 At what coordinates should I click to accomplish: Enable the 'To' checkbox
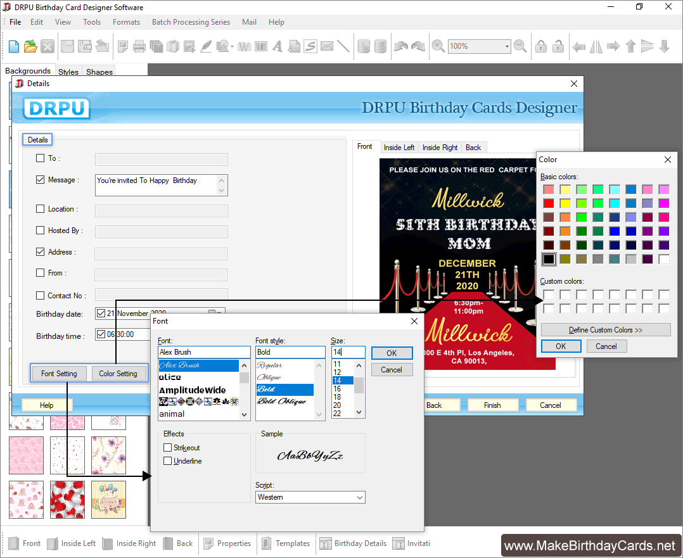[x=40, y=158]
